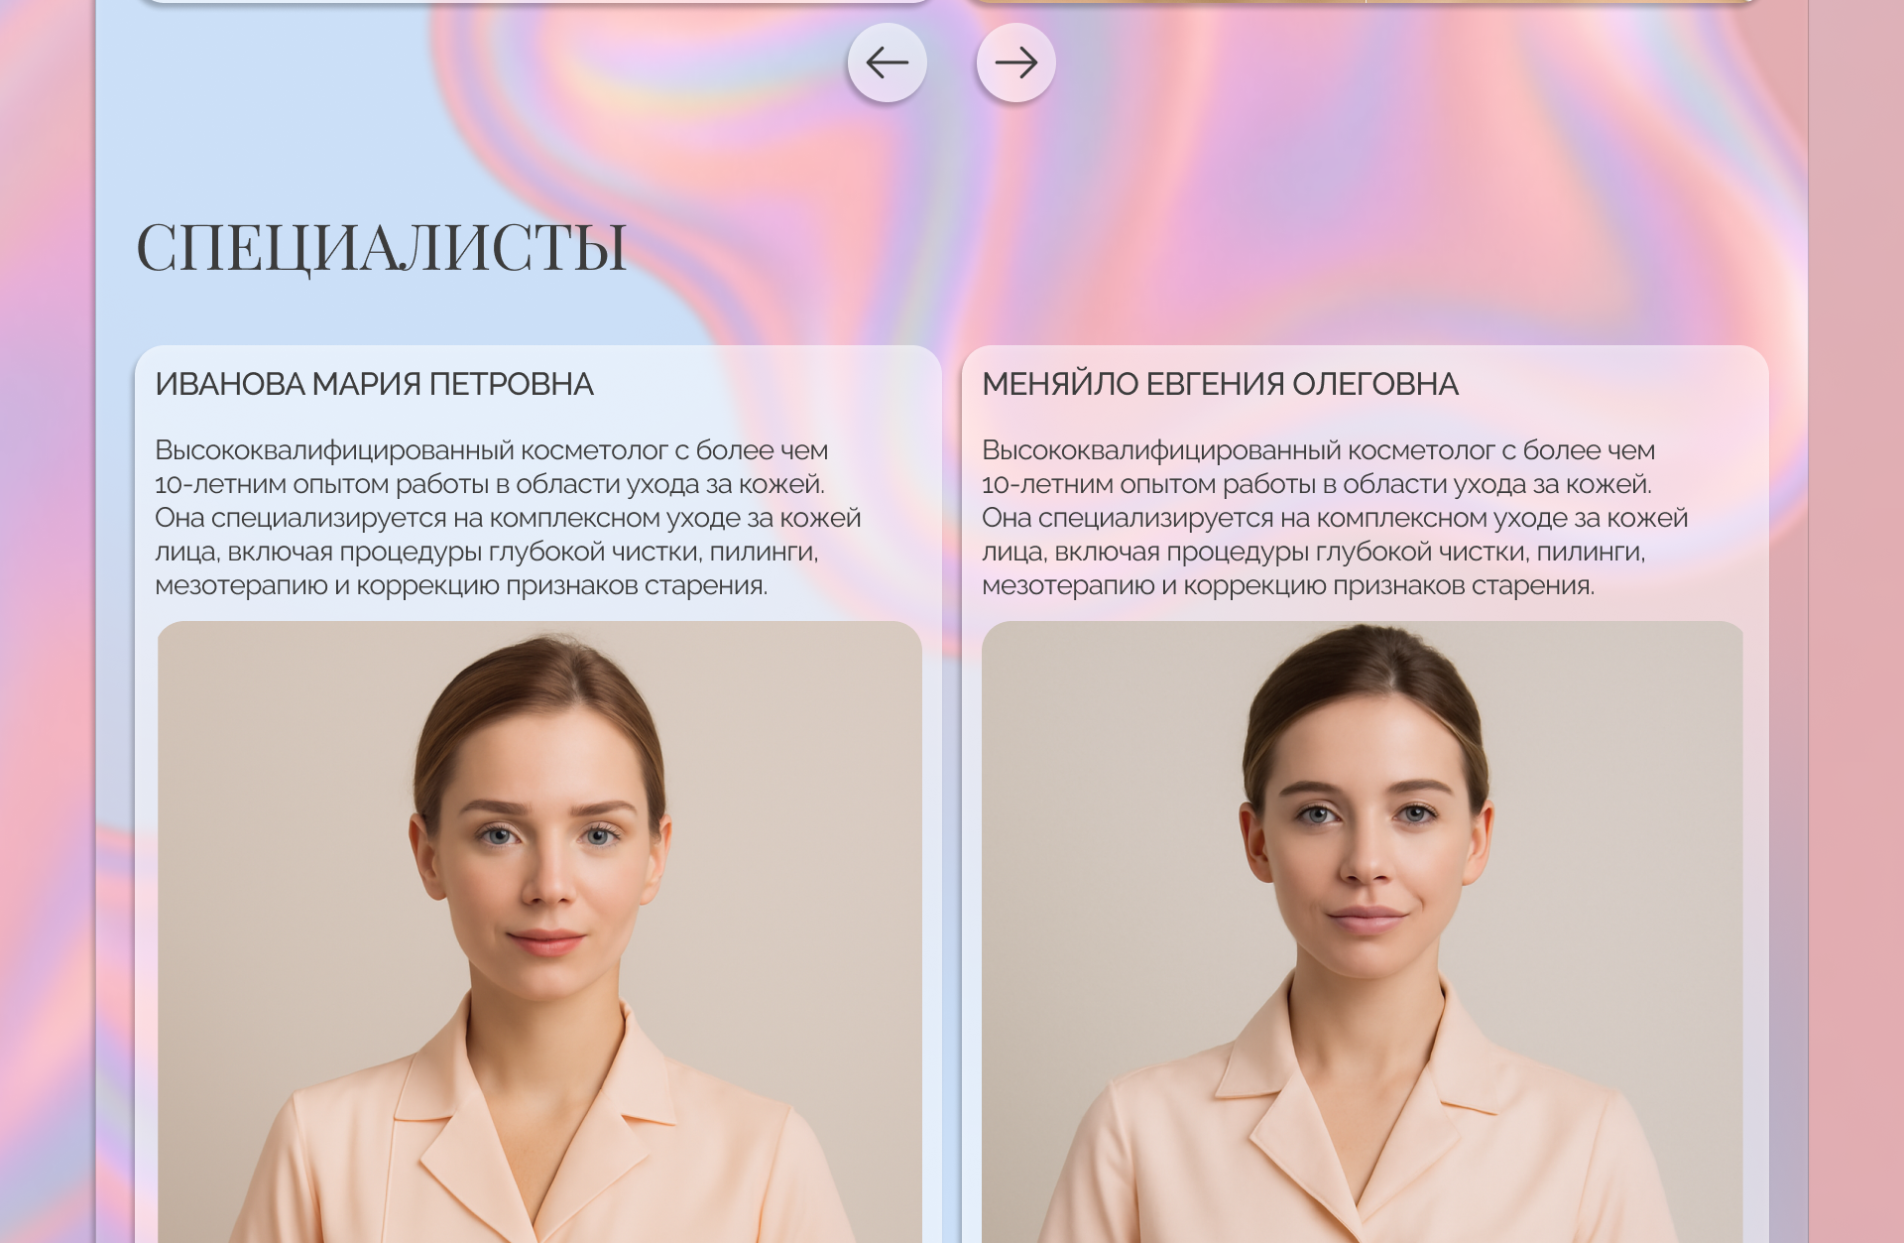Click '10-летним опытом' line in Меняйло's card

click(1317, 484)
